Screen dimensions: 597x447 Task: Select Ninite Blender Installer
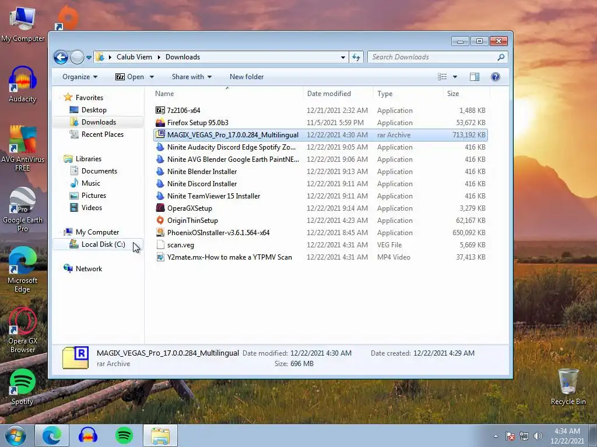click(202, 172)
